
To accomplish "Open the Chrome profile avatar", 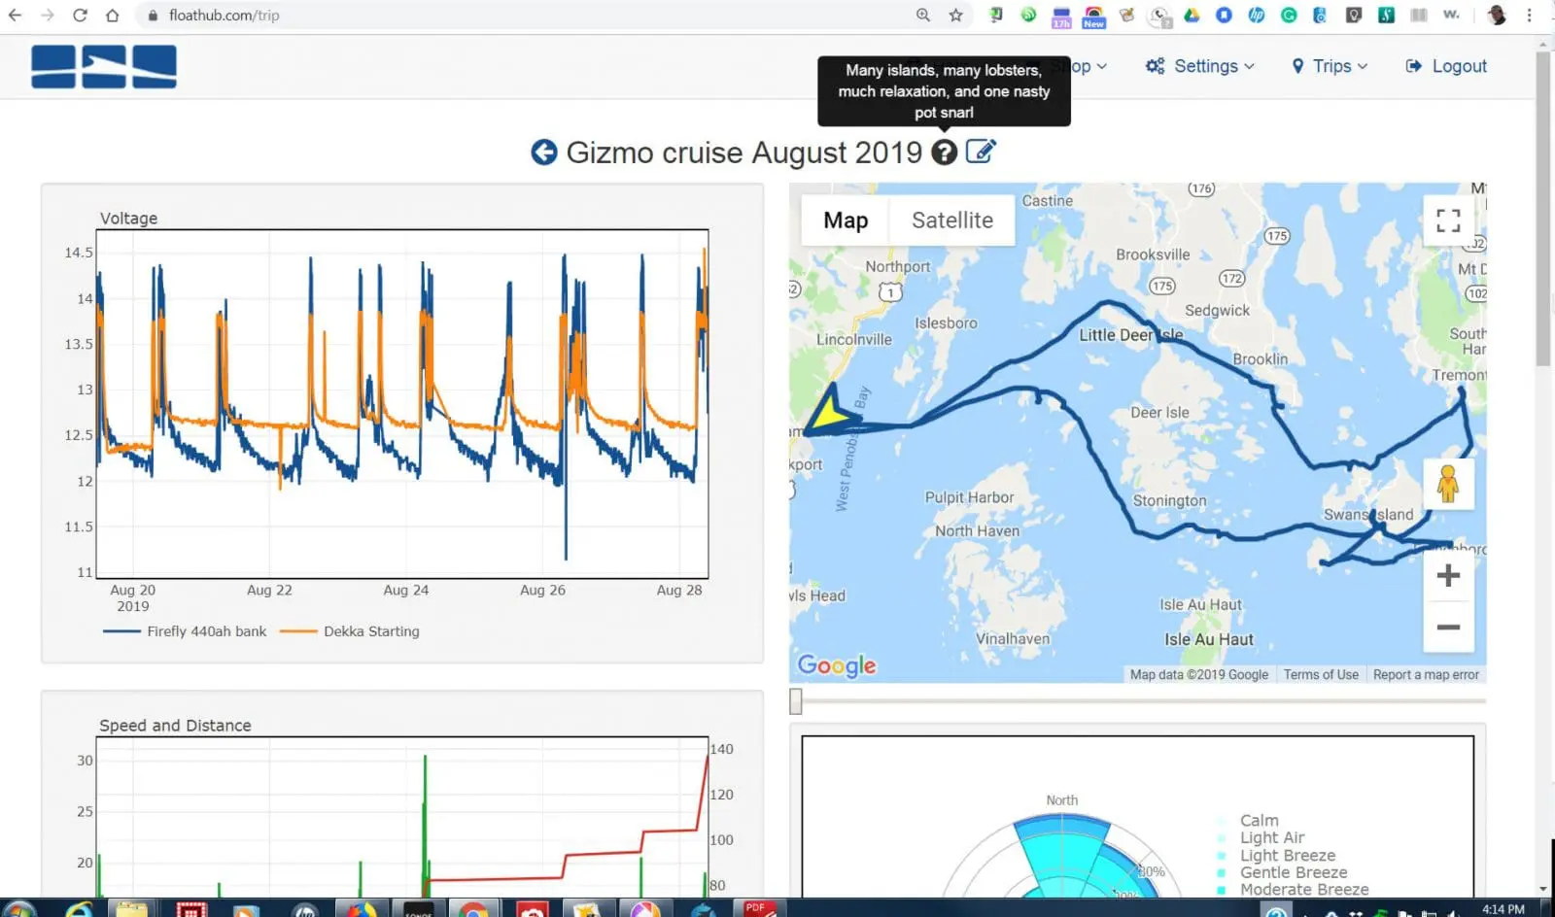I will [x=1497, y=15].
